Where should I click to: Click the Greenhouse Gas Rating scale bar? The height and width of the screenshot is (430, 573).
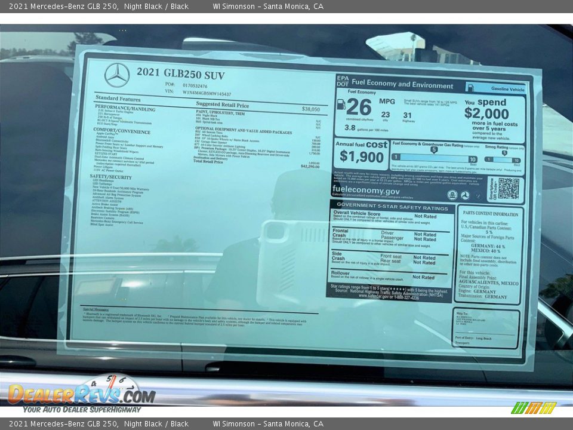click(434, 158)
